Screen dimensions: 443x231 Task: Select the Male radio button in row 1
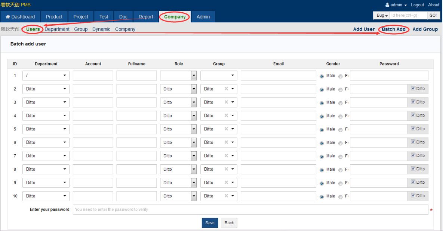pos(322,76)
